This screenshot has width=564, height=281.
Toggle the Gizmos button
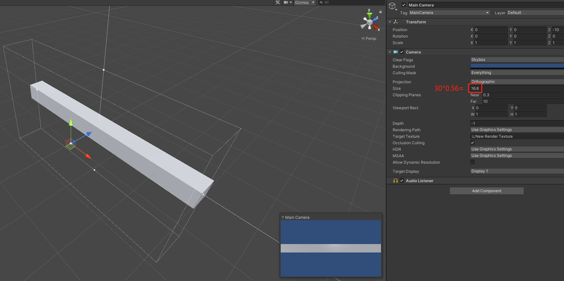click(x=302, y=2)
